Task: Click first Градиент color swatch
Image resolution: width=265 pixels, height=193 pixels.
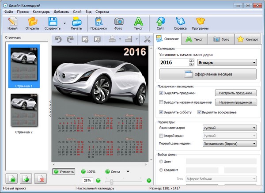Action: coord(202,170)
